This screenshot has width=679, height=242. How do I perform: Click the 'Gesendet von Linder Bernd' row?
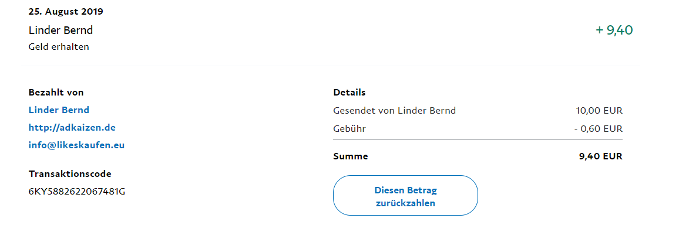394,110
